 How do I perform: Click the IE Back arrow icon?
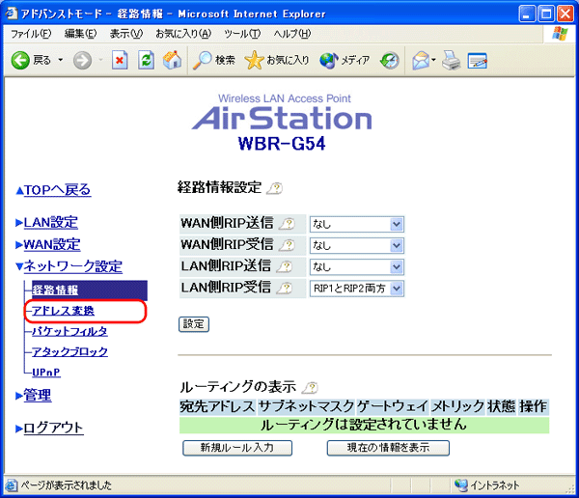(x=20, y=60)
